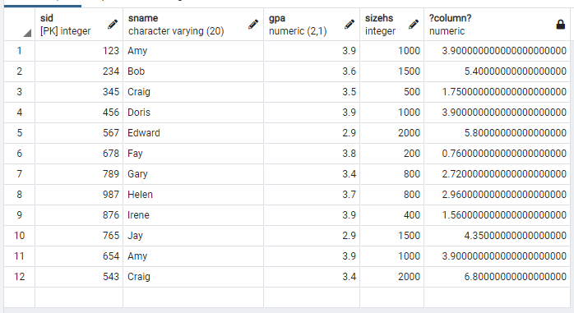Click the Amy name cell in row 1

pos(193,51)
